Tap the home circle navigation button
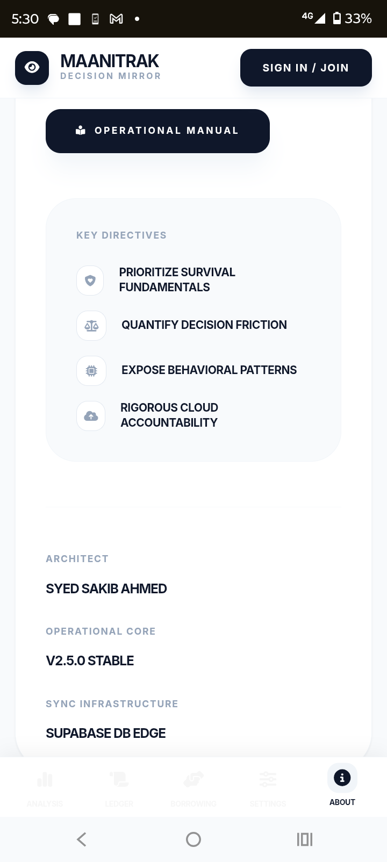 click(x=193, y=839)
